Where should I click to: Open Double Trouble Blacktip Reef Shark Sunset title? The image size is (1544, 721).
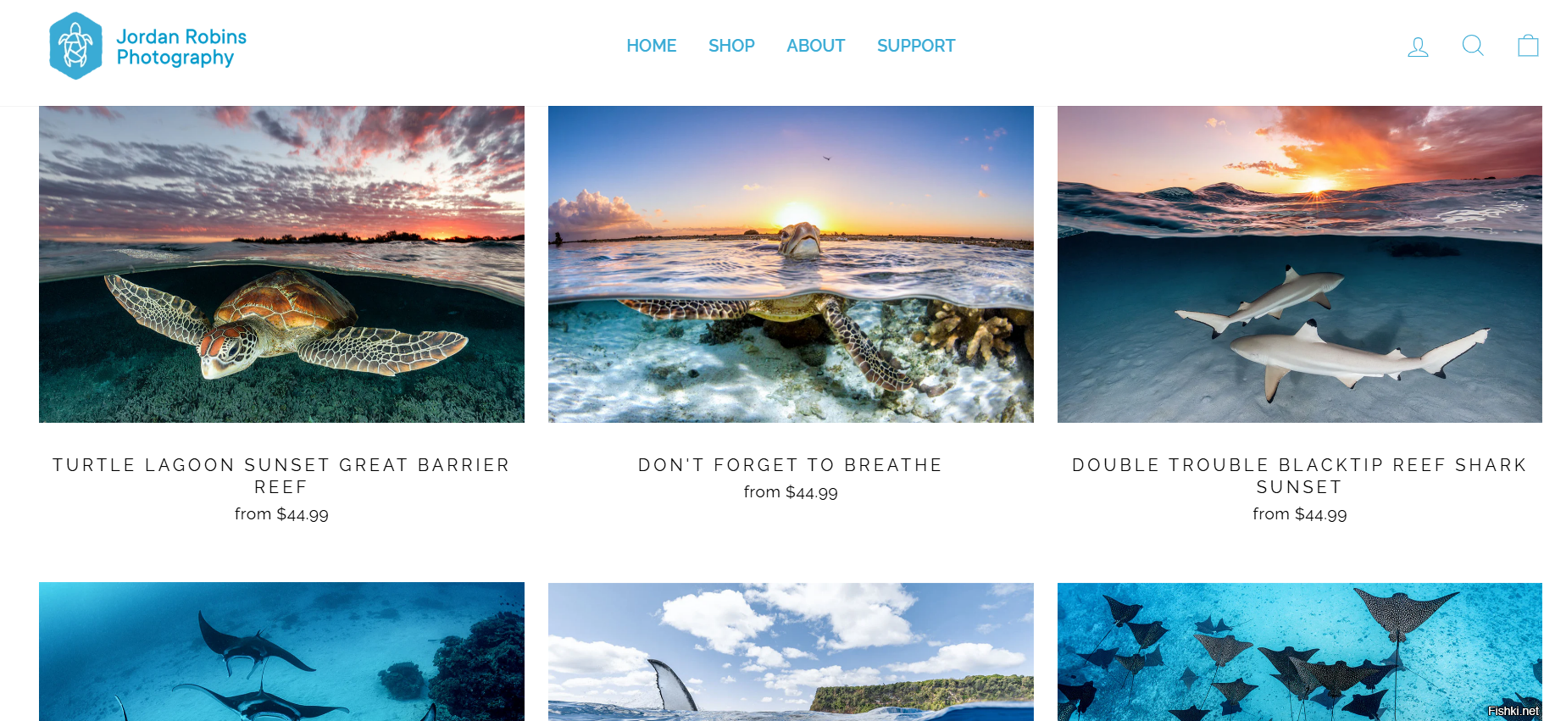[x=1299, y=476]
